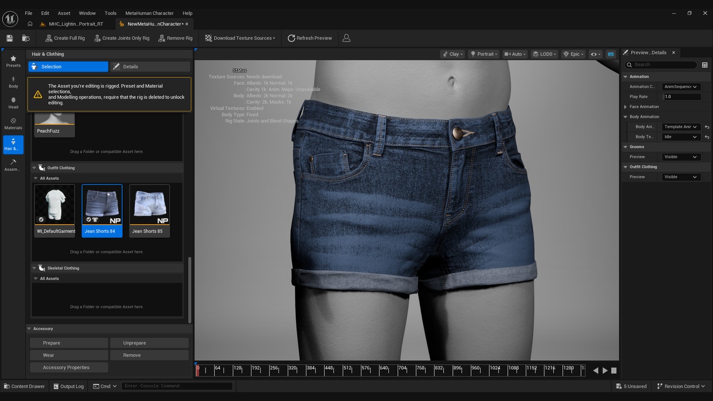
Task: Open Grooms Preview Visible dropdown
Action: 681,157
